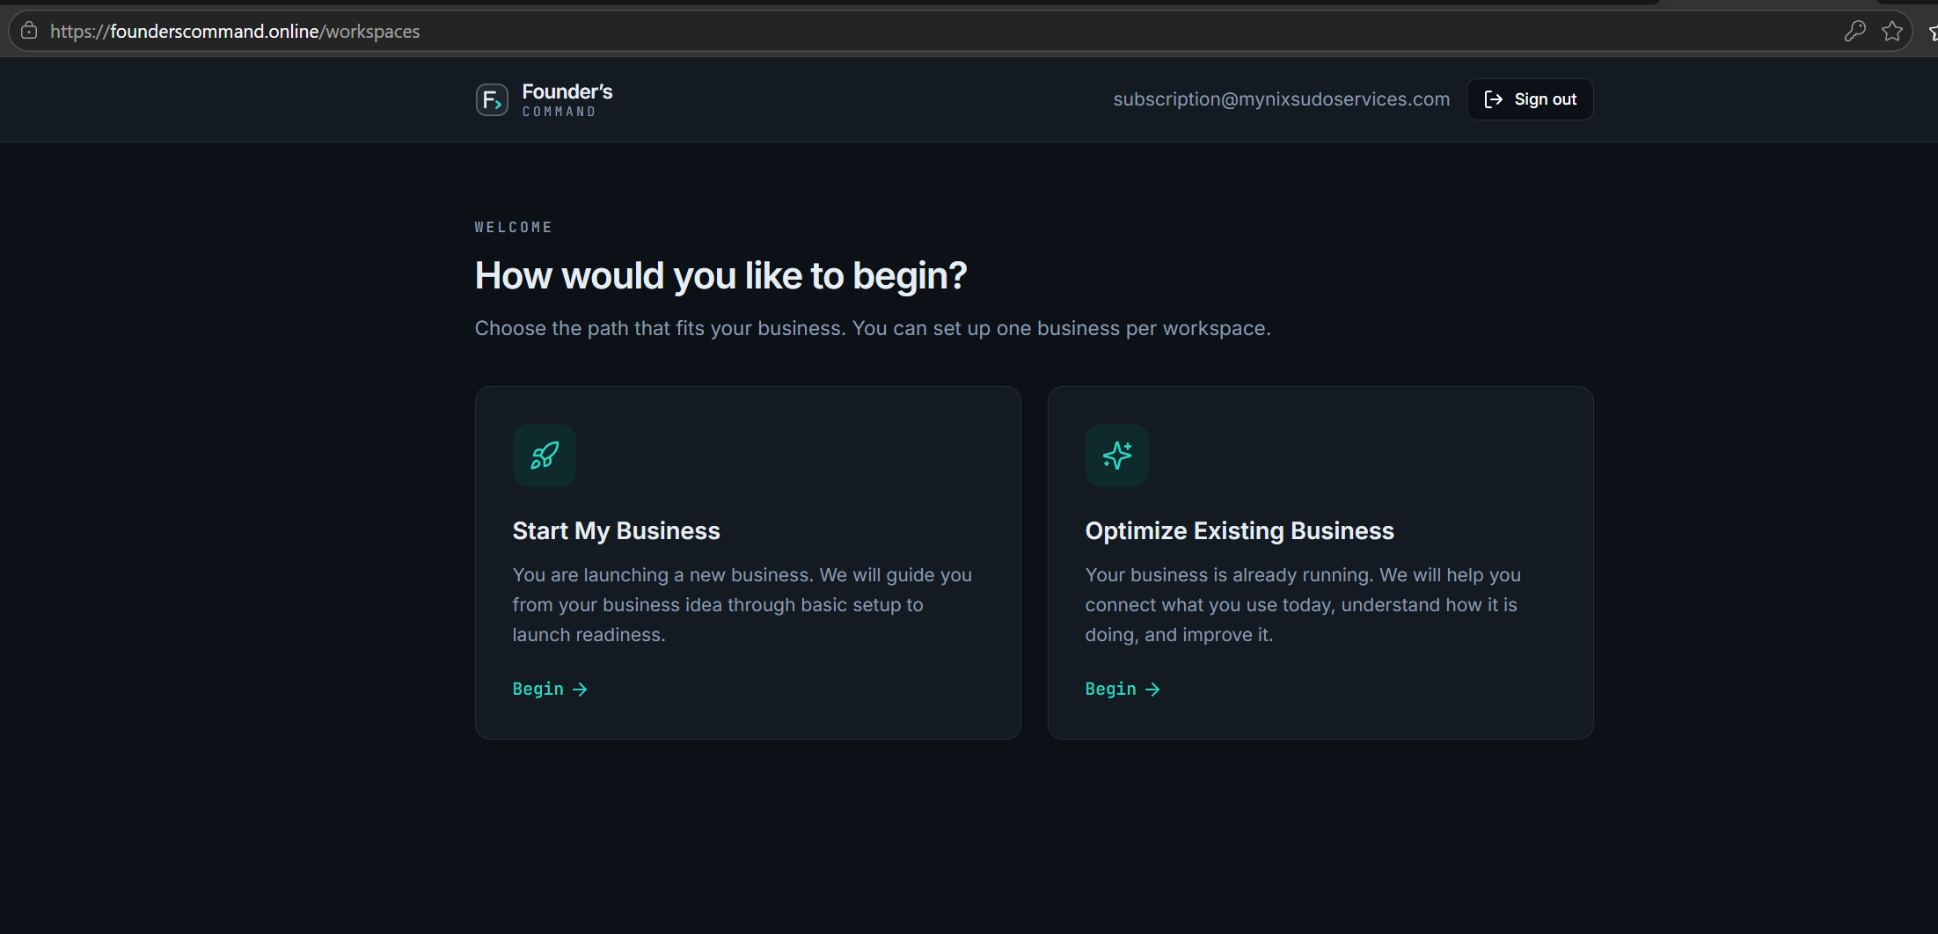Begin the Start My Business path
The height and width of the screenshot is (934, 1938).
[550, 689]
